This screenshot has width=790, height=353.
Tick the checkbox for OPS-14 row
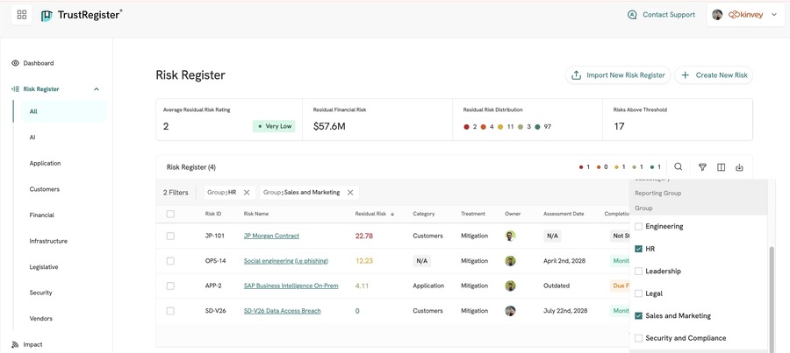tap(170, 261)
